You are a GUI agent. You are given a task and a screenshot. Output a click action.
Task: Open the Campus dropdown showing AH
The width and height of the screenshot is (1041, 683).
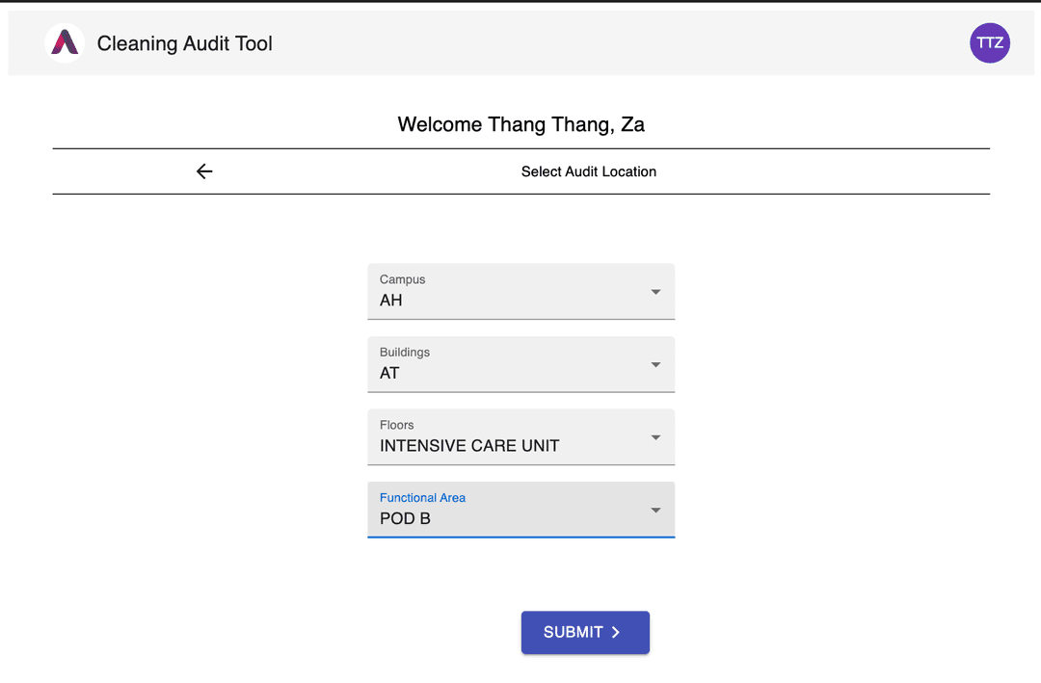point(521,291)
